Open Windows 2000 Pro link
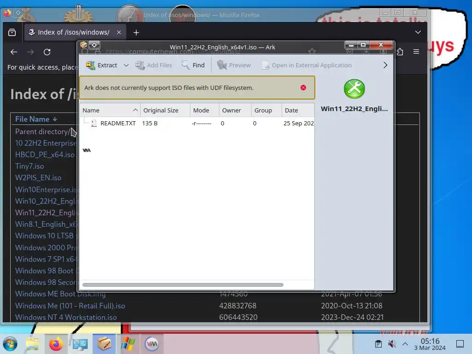 pyautogui.click(x=47, y=248)
